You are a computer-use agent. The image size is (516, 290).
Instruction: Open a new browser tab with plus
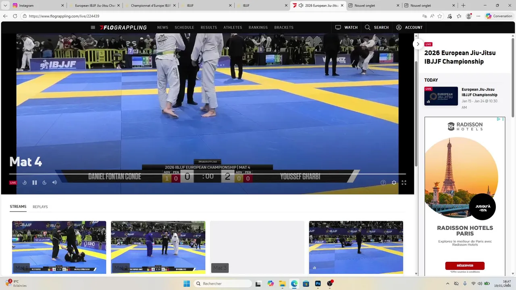463,6
